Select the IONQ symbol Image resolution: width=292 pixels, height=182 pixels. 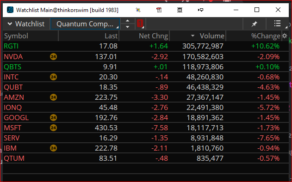click(x=12, y=108)
